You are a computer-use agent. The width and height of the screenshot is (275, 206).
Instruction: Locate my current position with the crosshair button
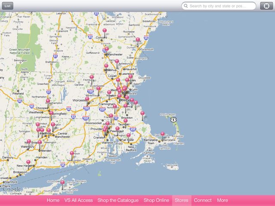[266, 6]
